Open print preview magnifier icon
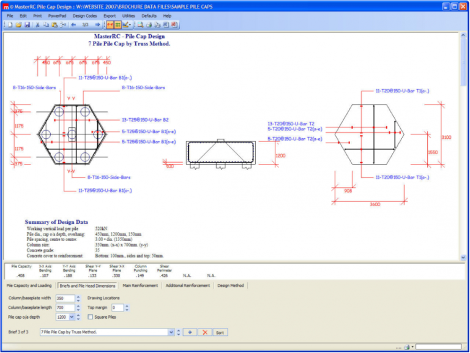Screen dimensions: 470x353 (140, 25)
